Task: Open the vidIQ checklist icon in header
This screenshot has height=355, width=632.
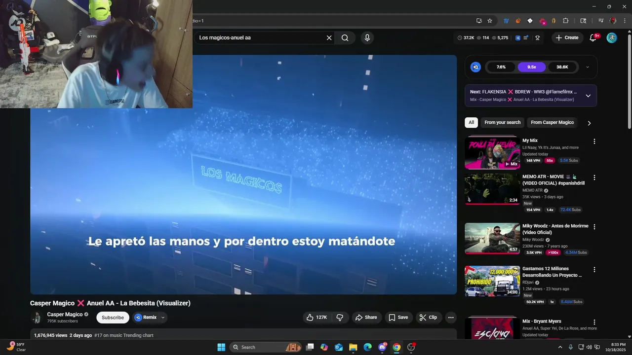Action: coord(526,37)
